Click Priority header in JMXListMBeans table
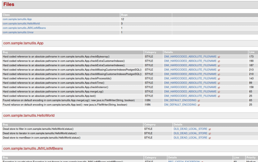258x162 pixels. pyautogui.click(x=251, y=157)
